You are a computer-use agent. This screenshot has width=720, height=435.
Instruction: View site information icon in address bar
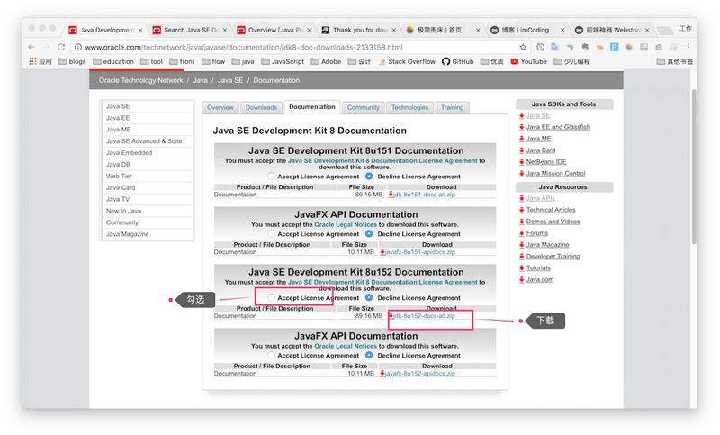tap(78, 47)
